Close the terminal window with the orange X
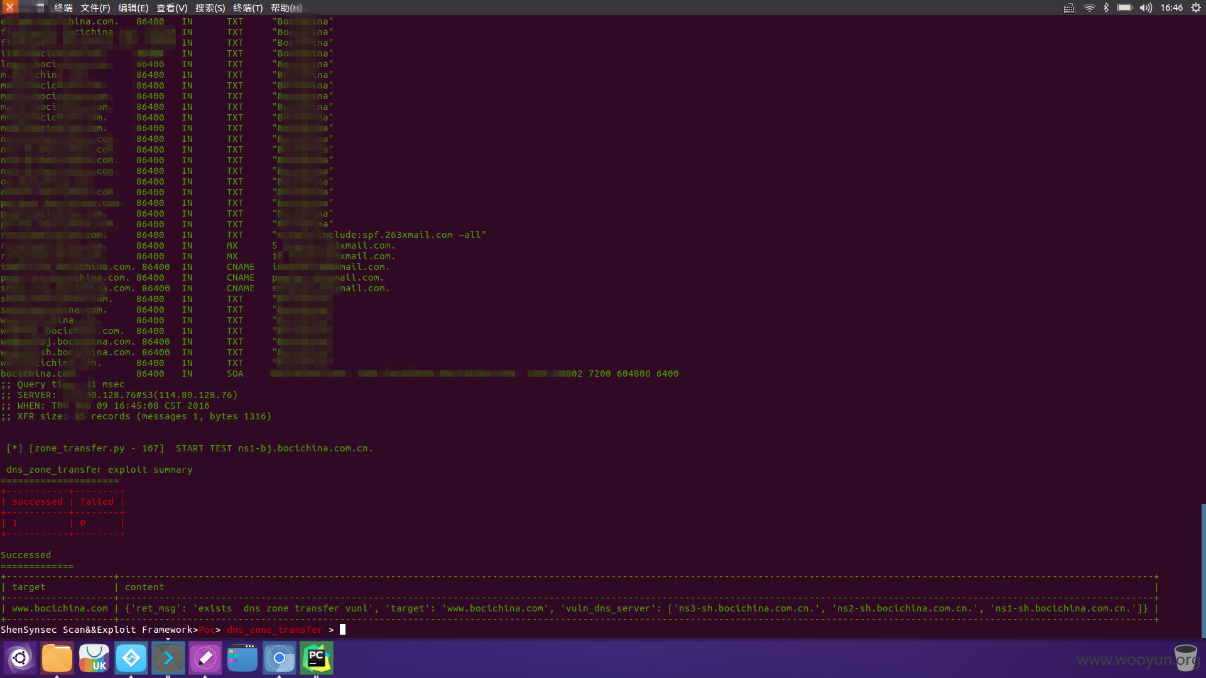Viewport: 1206px width, 678px height. click(x=9, y=8)
